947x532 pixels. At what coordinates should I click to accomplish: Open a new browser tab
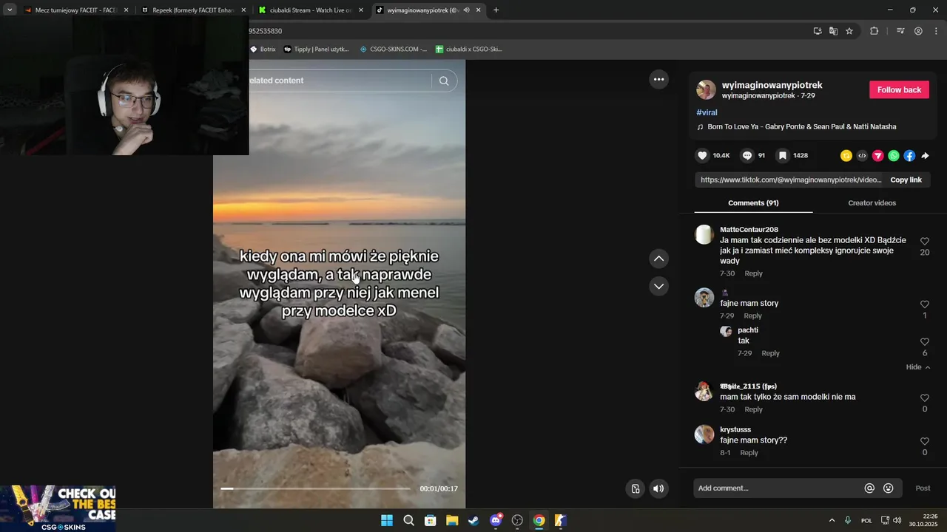(x=496, y=10)
